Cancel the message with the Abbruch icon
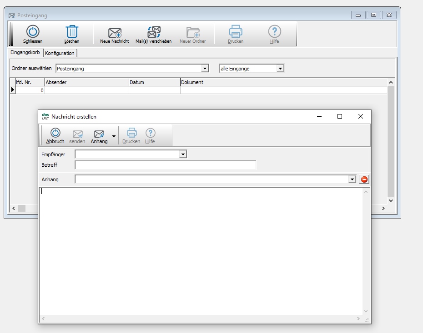The image size is (423, 333). 55,133
